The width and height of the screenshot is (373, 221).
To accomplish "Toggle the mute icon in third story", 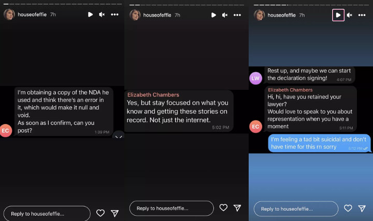I will [349, 15].
